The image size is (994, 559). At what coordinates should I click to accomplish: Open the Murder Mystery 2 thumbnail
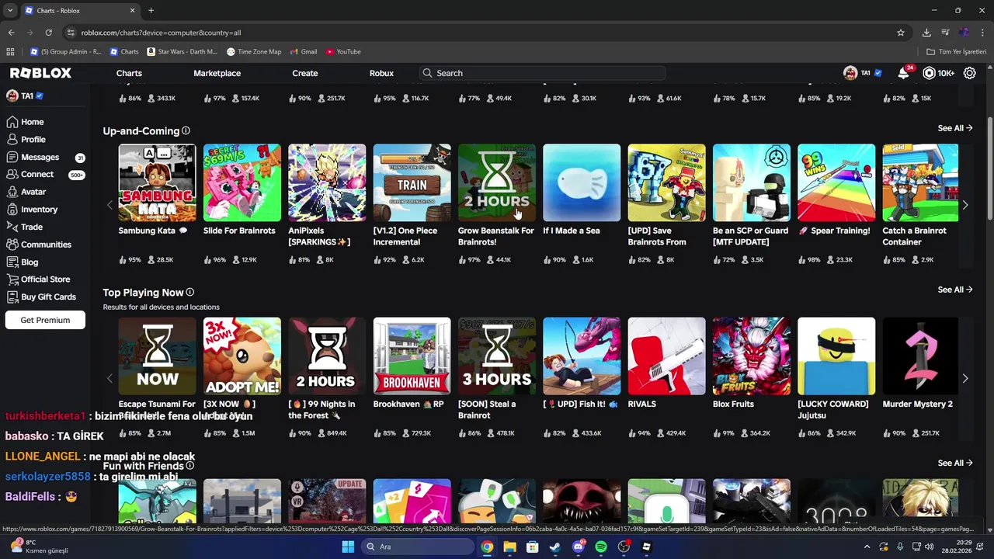920,356
